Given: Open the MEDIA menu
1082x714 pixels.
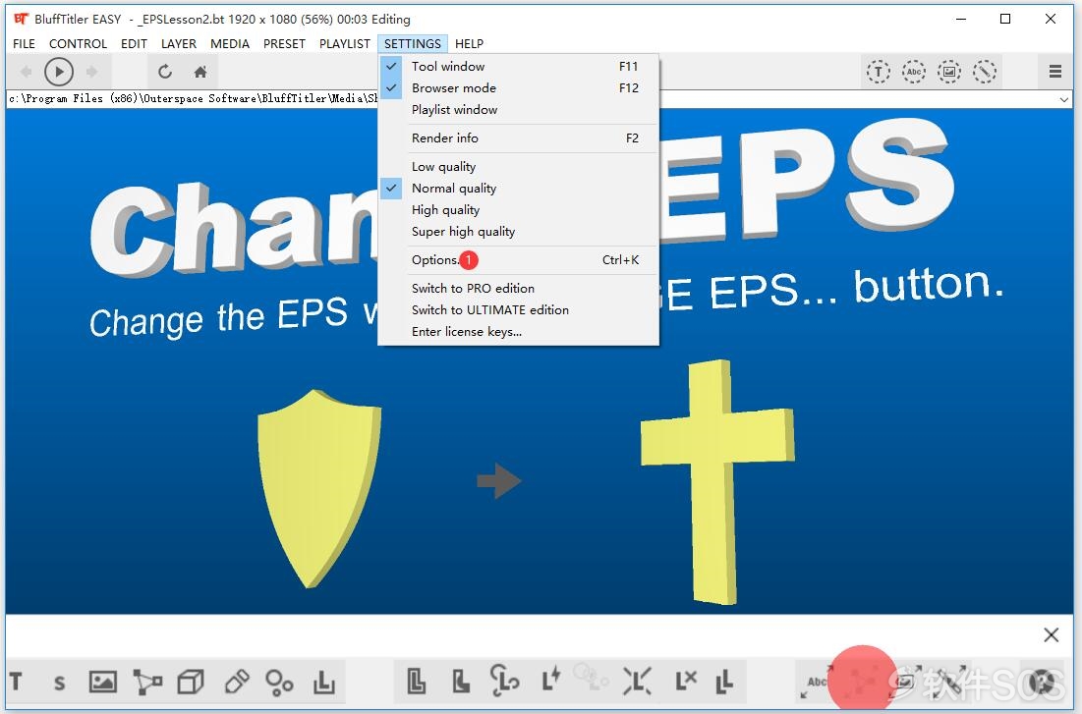Looking at the screenshot, I should click(x=230, y=43).
